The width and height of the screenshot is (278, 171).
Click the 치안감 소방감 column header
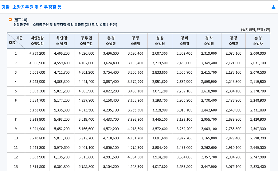pyautogui.click(x=62, y=41)
